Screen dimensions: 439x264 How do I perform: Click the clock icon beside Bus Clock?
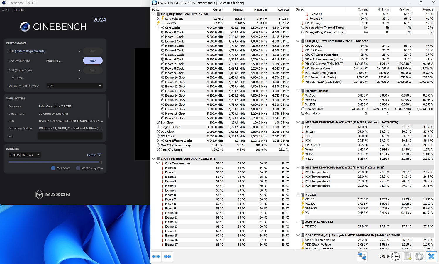pos(158,123)
